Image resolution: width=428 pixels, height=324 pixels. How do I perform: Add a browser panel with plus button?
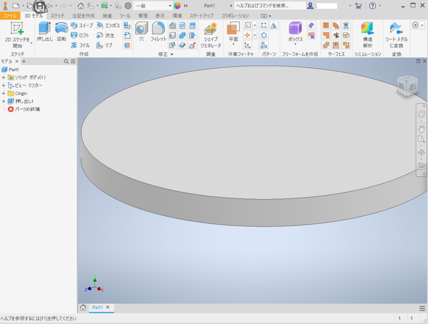click(24, 61)
